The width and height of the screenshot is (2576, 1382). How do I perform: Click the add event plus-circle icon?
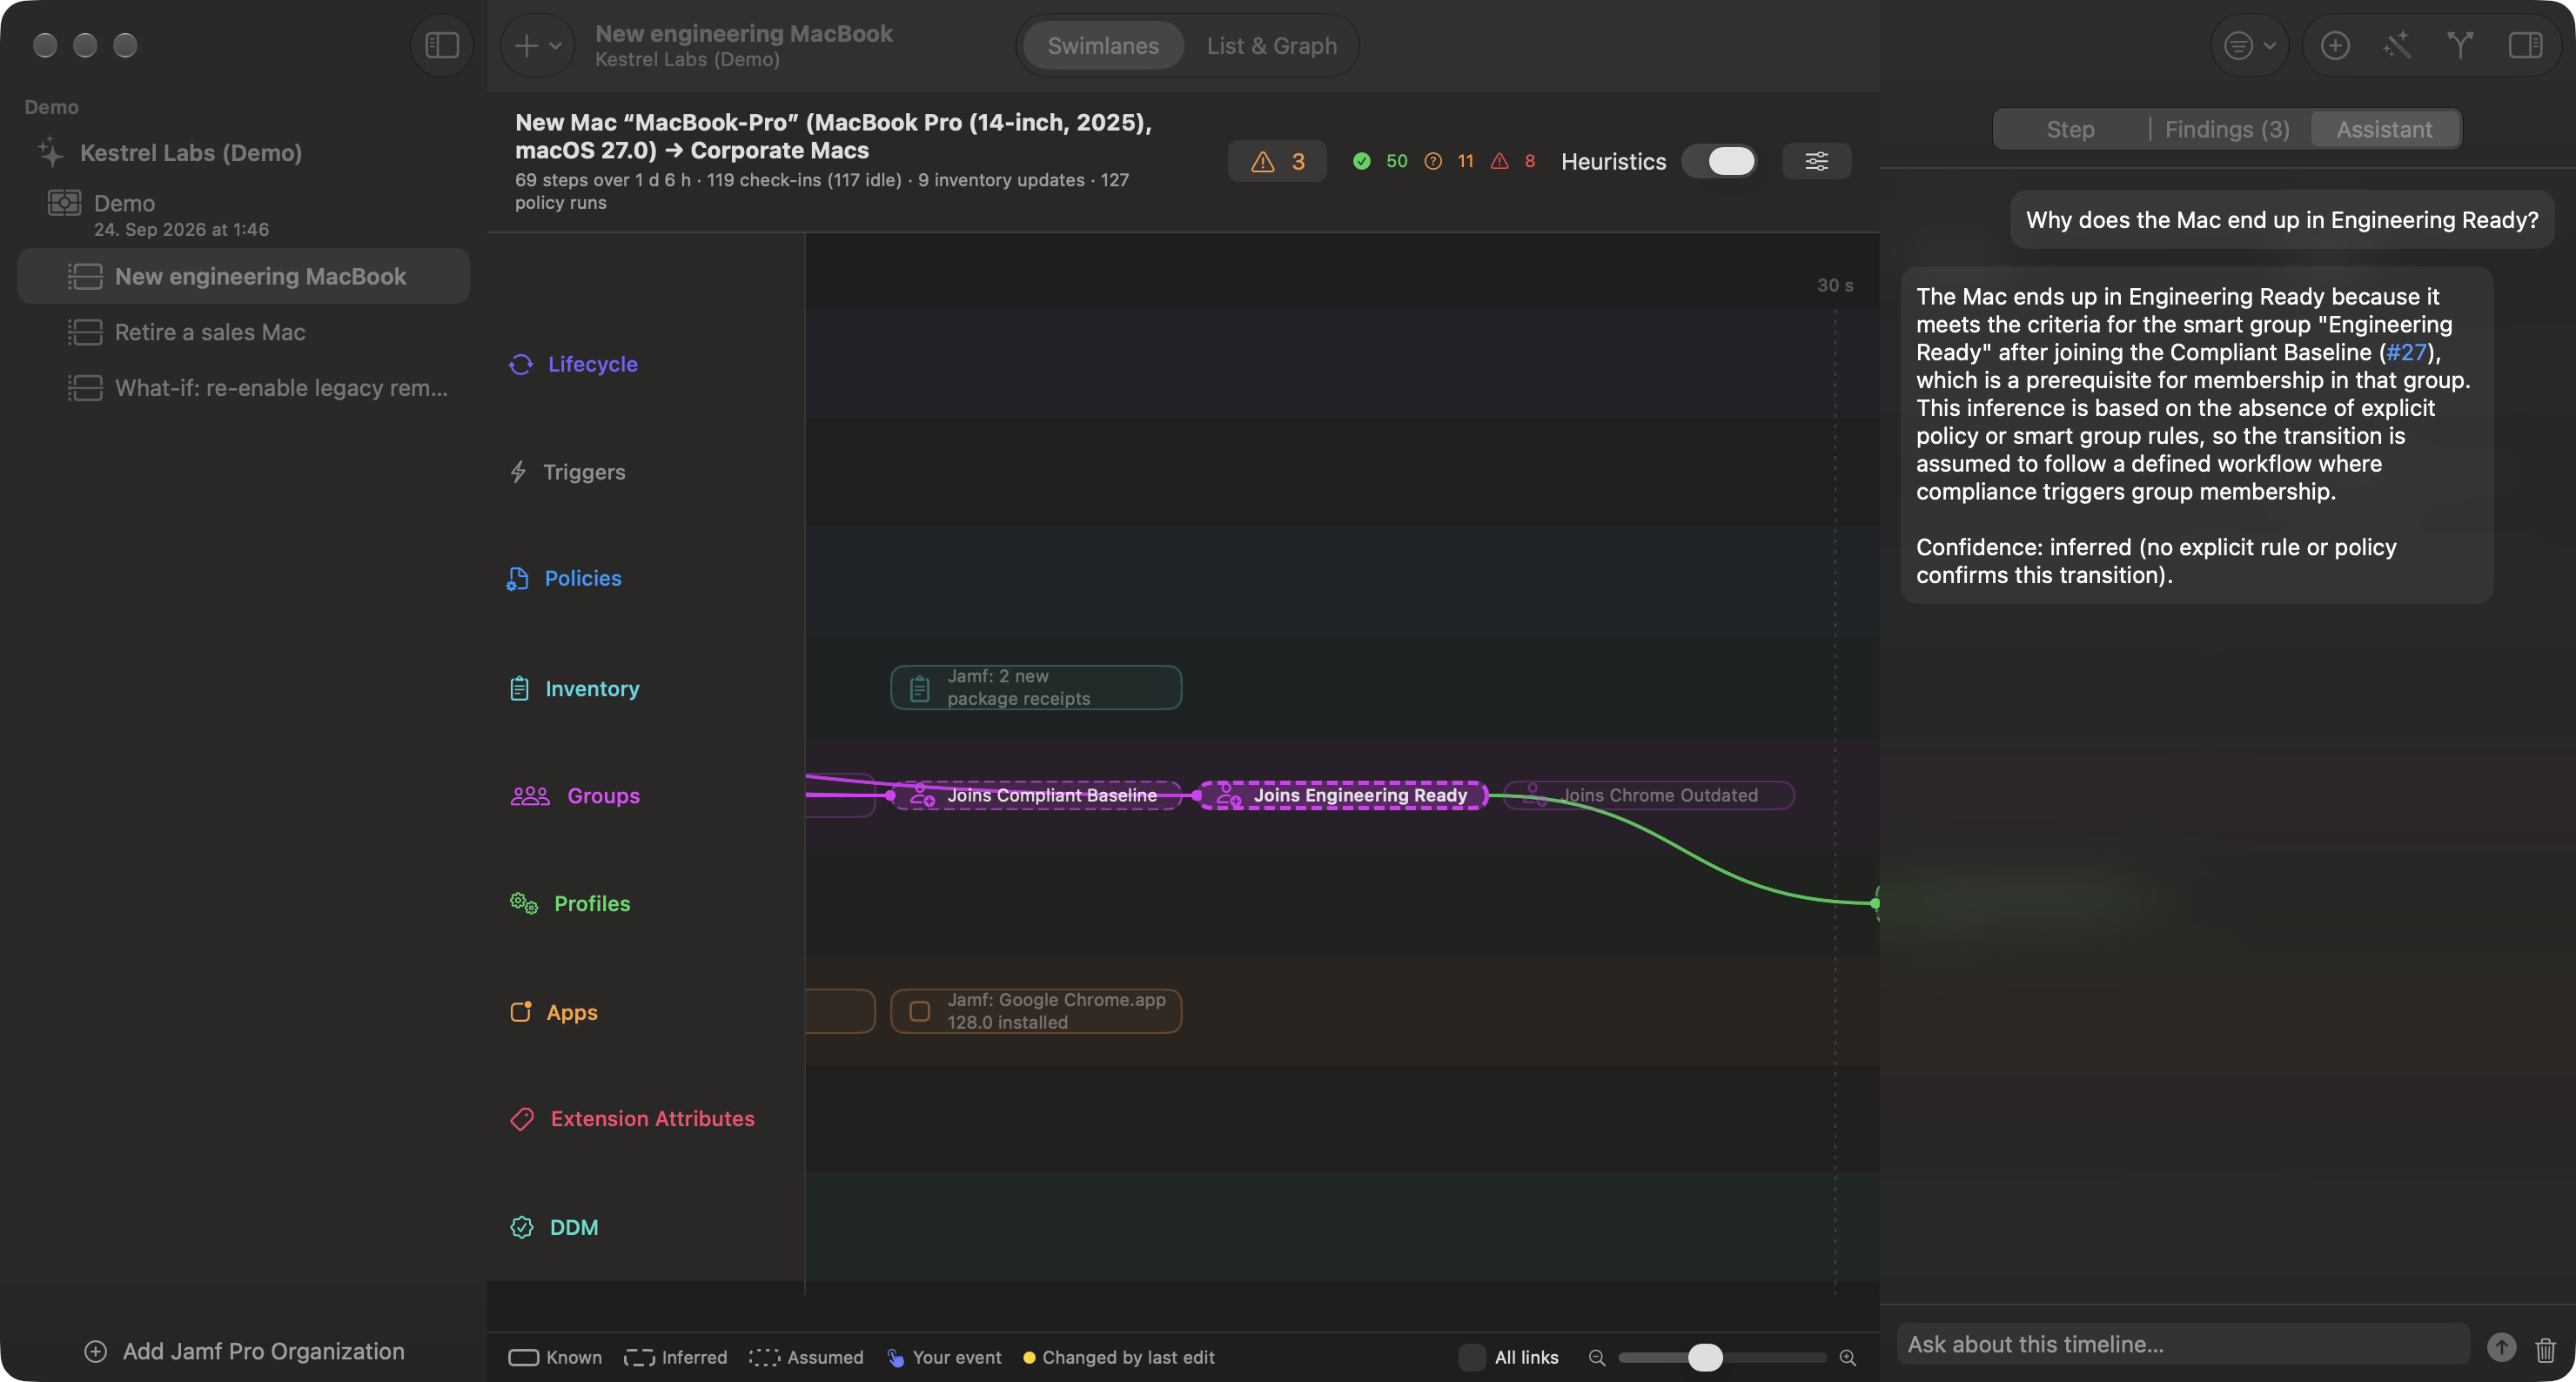[x=2335, y=45]
